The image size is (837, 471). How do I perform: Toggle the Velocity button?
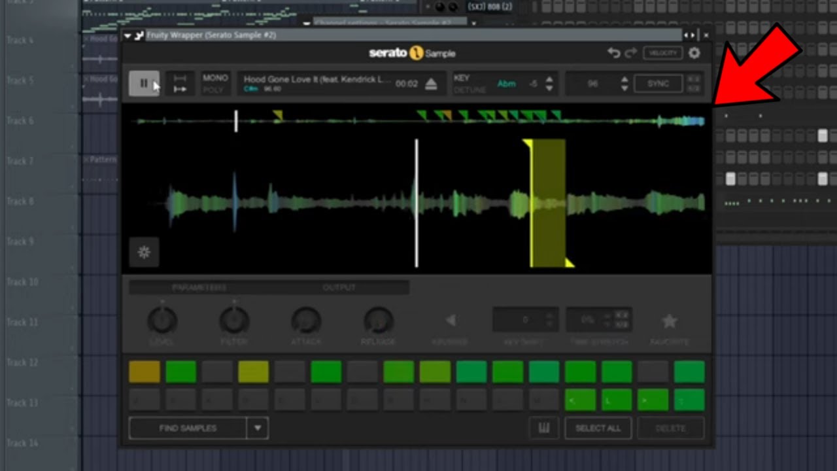[x=662, y=53]
